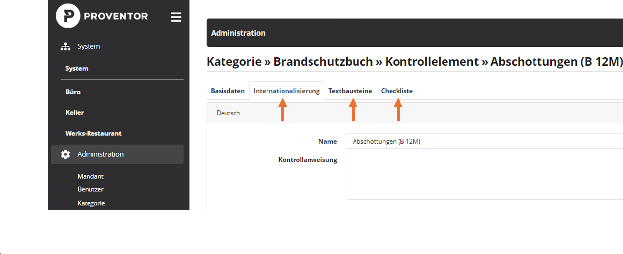This screenshot has width=623, height=254.
Task: Open the Textbausteine tab
Action: point(350,91)
